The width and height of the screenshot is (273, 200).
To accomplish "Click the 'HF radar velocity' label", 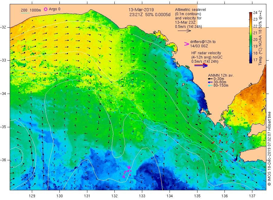I will pos(206,53).
